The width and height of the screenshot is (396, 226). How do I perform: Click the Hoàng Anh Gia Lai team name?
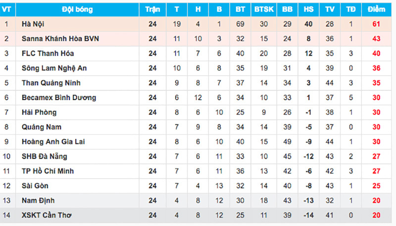pyautogui.click(x=53, y=142)
